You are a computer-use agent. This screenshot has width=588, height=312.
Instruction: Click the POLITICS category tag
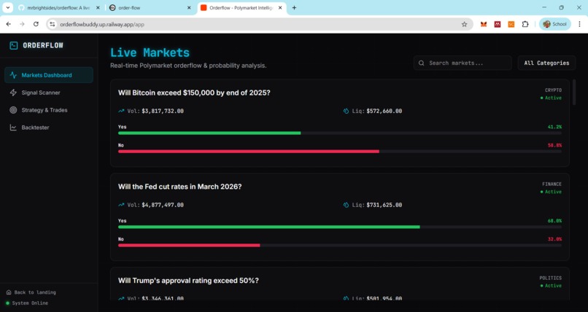click(551, 278)
